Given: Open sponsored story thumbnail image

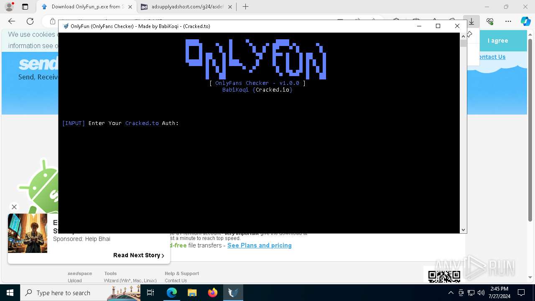Looking at the screenshot, I should [28, 233].
